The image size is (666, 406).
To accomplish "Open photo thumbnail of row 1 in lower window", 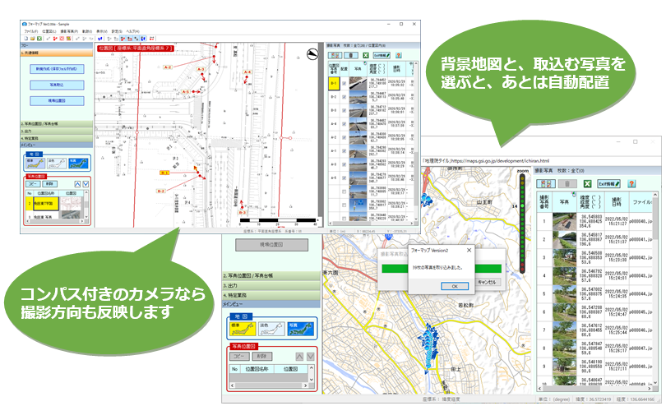I will click(565, 221).
